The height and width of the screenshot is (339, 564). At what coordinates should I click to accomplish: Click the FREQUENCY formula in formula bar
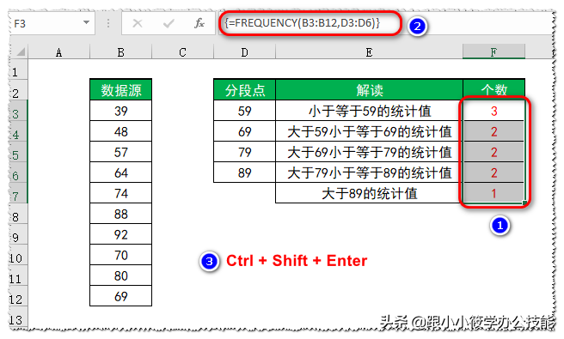pyautogui.click(x=303, y=23)
